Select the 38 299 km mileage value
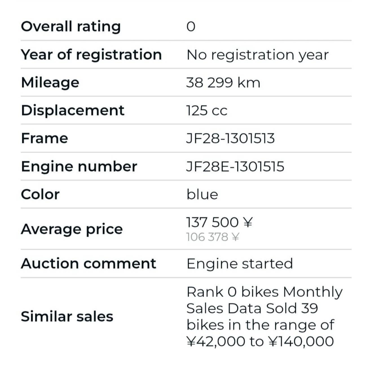Image resolution: width=365 pixels, height=374 pixels. point(223,83)
